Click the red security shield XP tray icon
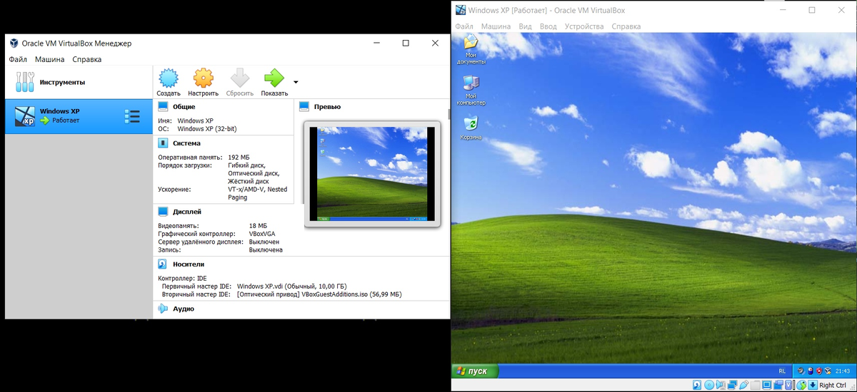This screenshot has height=392, width=857. pos(819,371)
